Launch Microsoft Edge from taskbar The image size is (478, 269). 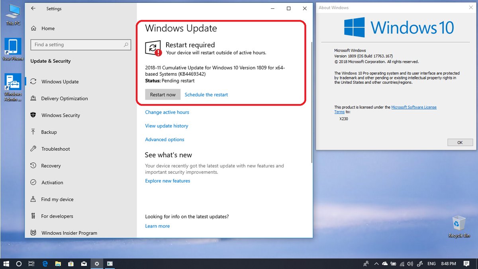point(45,263)
